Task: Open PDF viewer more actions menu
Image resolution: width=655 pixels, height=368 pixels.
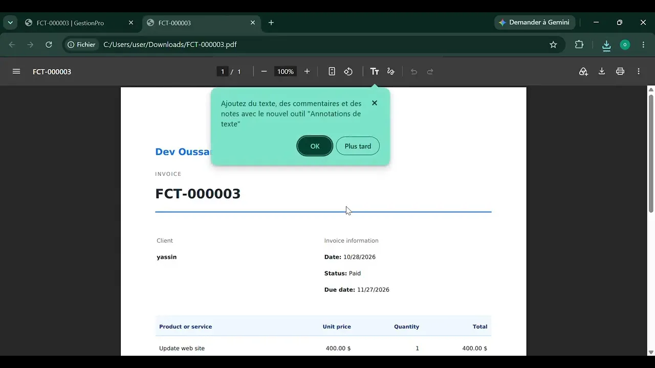Action: pyautogui.click(x=639, y=72)
